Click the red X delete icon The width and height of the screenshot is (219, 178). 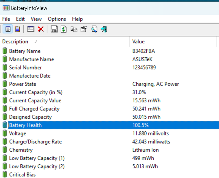tap(41, 29)
